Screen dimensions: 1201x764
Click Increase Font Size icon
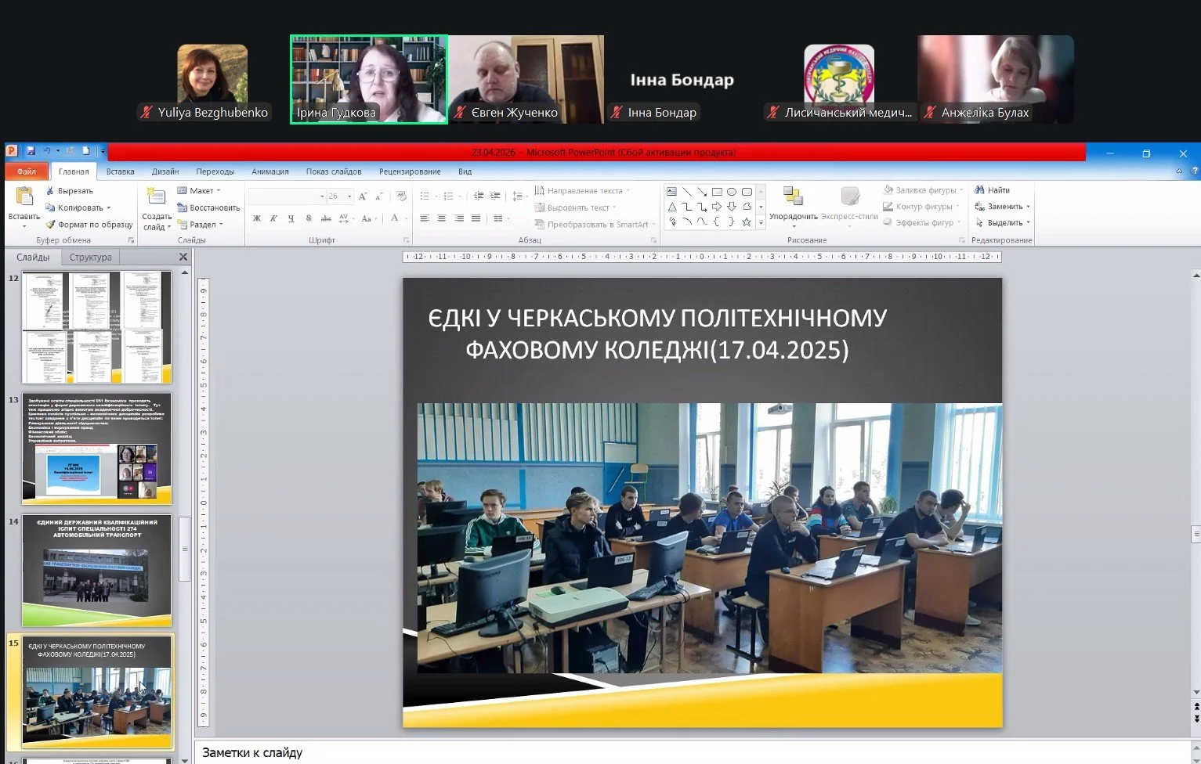coord(363,196)
